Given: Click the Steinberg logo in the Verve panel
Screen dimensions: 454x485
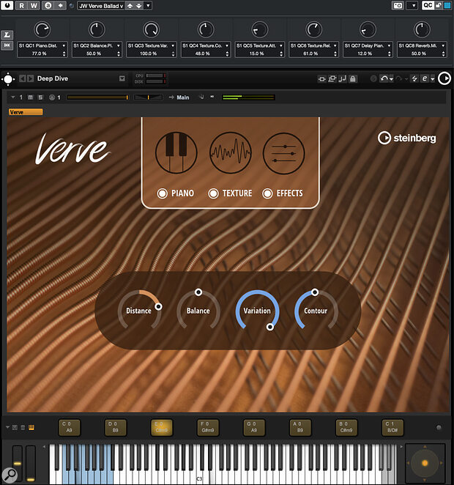Looking at the screenshot, I should coord(406,138).
